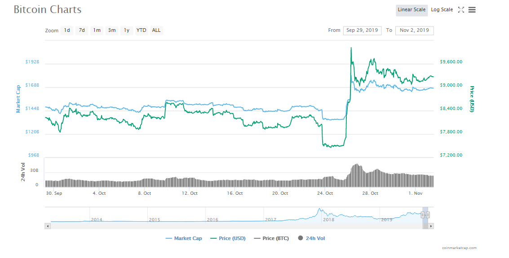Click the $144B market cap label
Image resolution: width=509 pixels, height=258 pixels.
pos(32,109)
